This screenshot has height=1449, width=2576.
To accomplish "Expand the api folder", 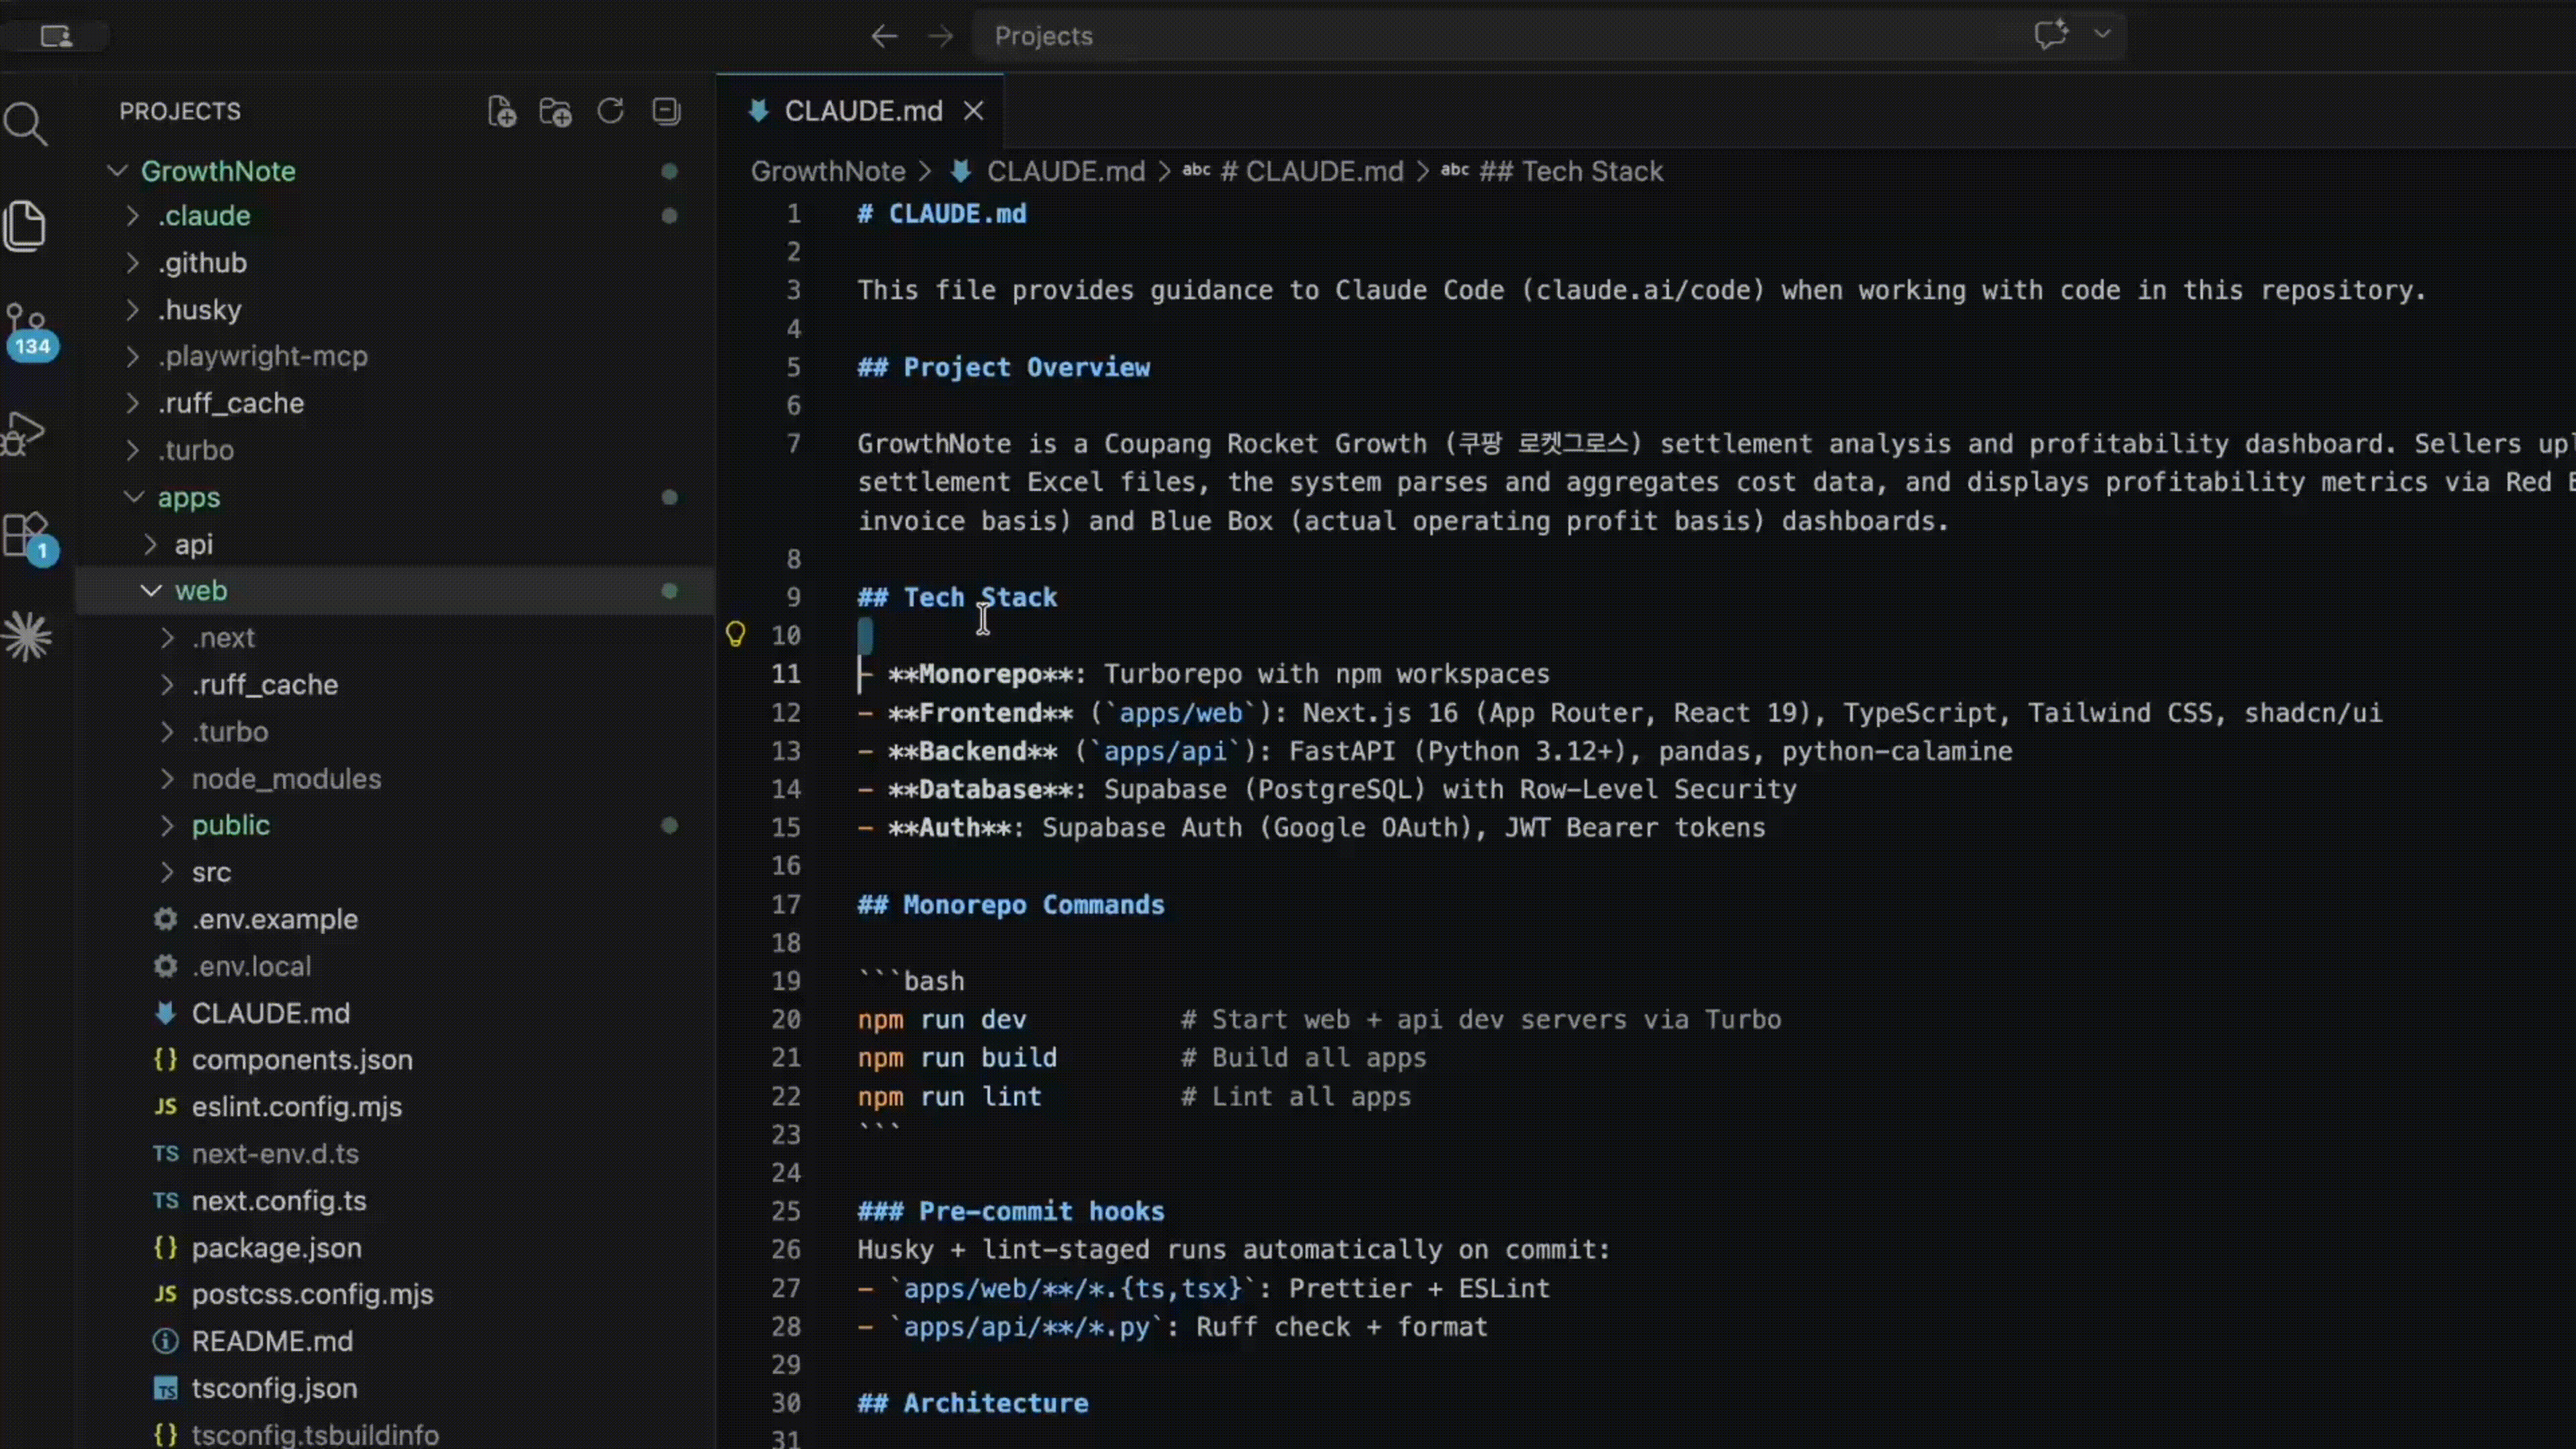I will click(395, 544).
